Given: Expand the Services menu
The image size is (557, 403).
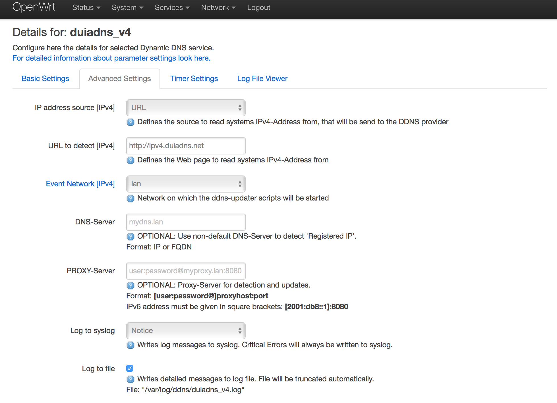Looking at the screenshot, I should coord(172,8).
